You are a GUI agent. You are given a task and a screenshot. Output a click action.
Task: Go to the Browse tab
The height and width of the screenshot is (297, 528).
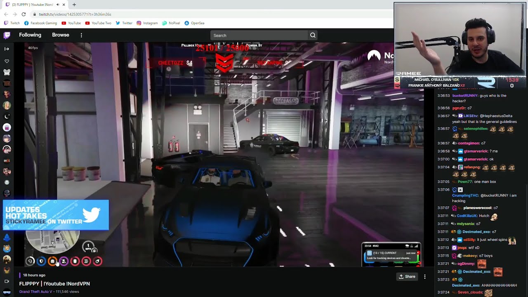61,35
